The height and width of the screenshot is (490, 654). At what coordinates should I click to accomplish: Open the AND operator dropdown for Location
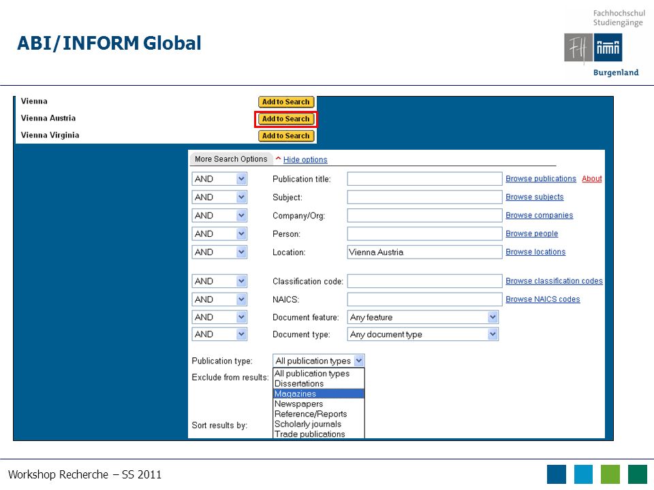coord(219,252)
